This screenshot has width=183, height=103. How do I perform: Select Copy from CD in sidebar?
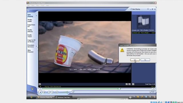[x=31, y=26]
